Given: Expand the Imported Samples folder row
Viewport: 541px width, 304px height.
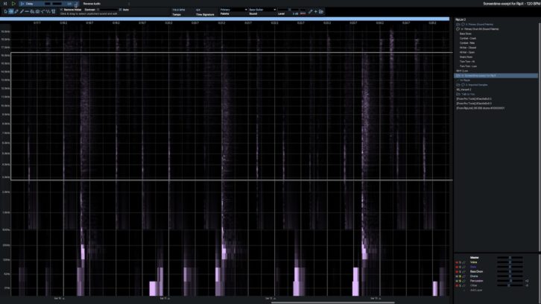Looking at the screenshot, I should coord(472,85).
